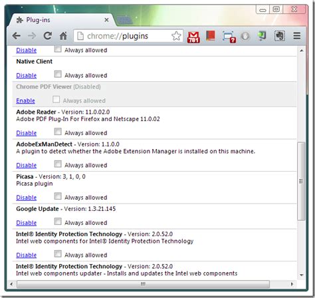
Task: Click the Adobe Reader plugin name
Action: point(36,112)
